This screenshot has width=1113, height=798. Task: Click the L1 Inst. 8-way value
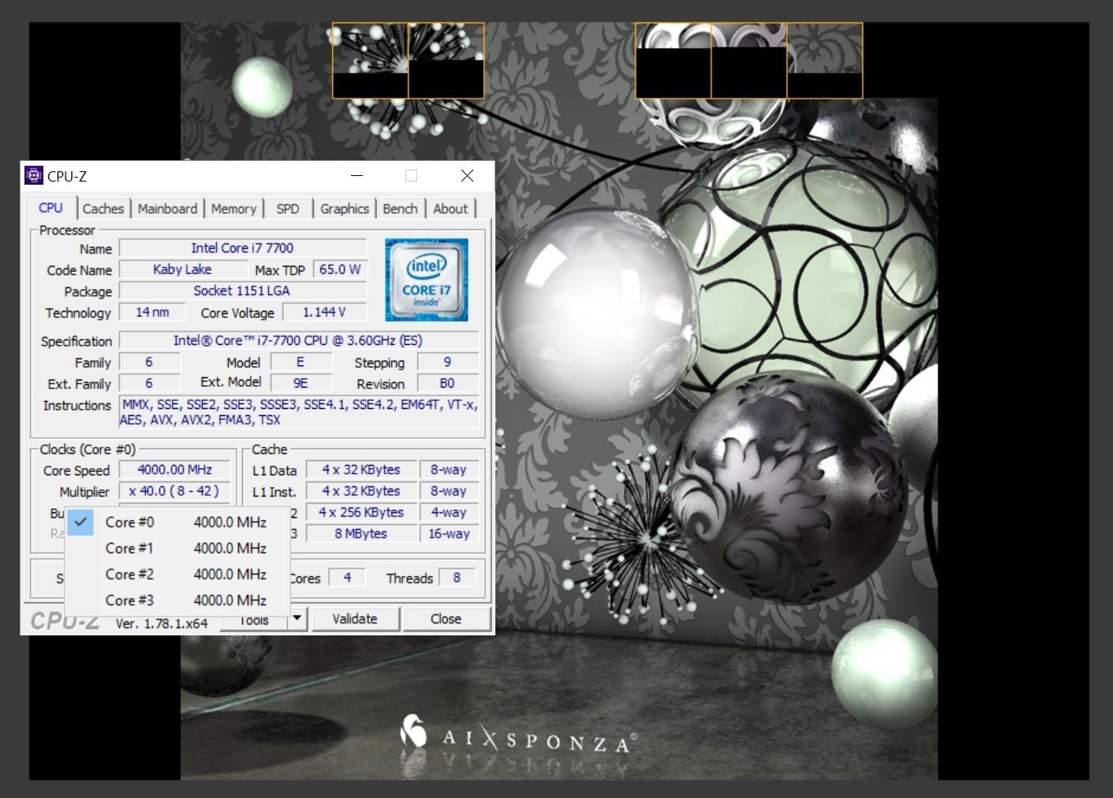(x=448, y=491)
